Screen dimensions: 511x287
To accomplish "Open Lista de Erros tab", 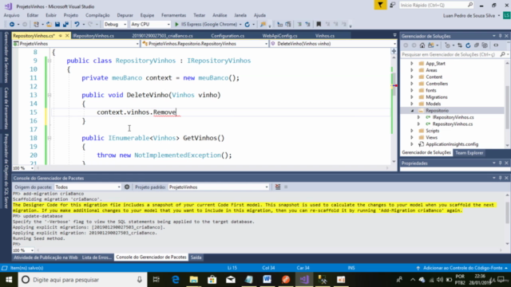I will (97, 258).
